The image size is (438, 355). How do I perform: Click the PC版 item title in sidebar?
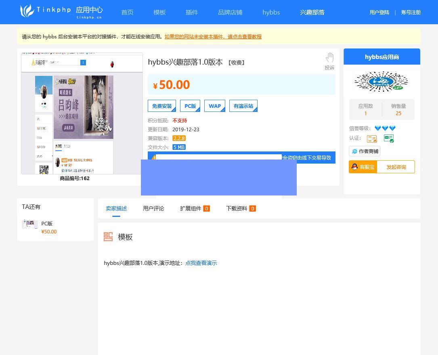click(47, 223)
